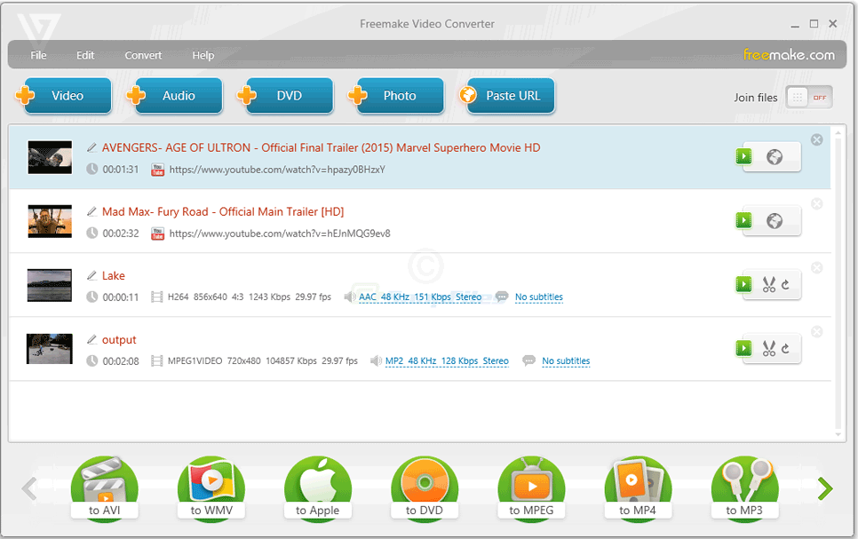Open scissors cut editor for Lake

[769, 284]
